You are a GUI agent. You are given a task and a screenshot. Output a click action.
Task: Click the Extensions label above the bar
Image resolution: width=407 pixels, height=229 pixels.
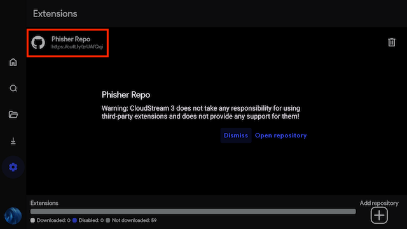[x=44, y=203]
